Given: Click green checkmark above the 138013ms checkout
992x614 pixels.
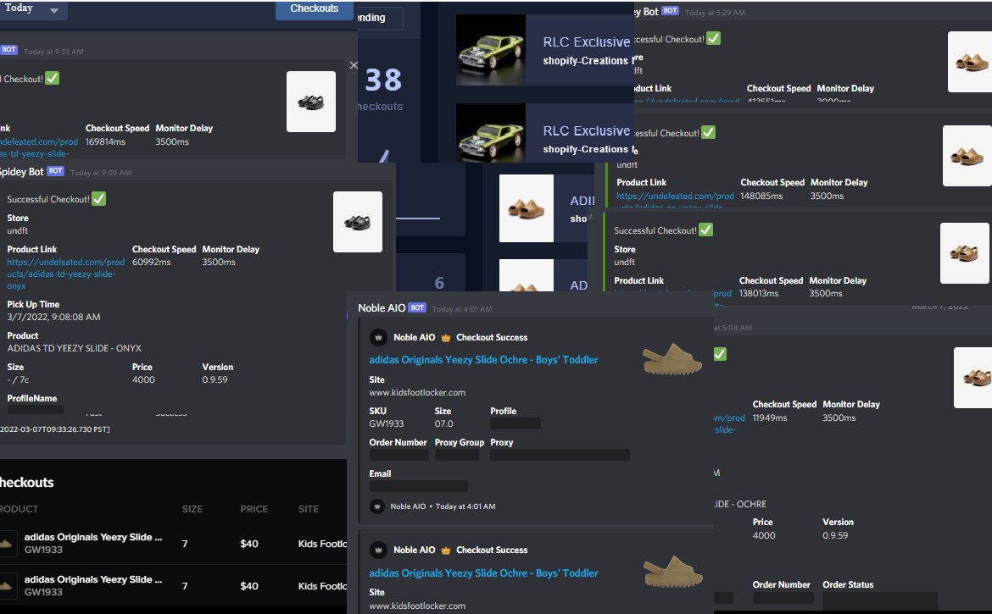Looking at the screenshot, I should coord(706,230).
